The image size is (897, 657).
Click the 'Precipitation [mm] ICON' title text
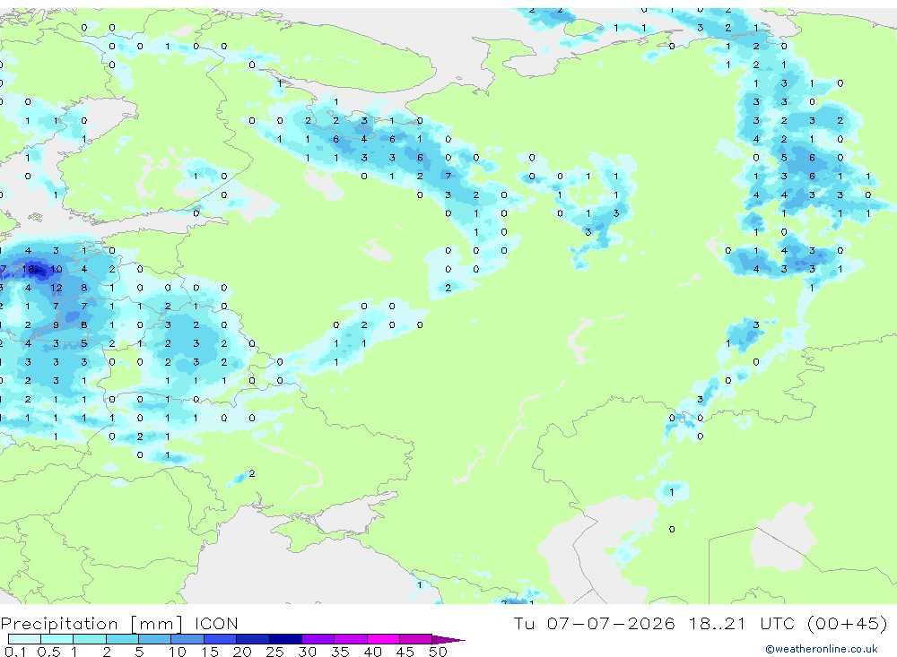coord(119,623)
